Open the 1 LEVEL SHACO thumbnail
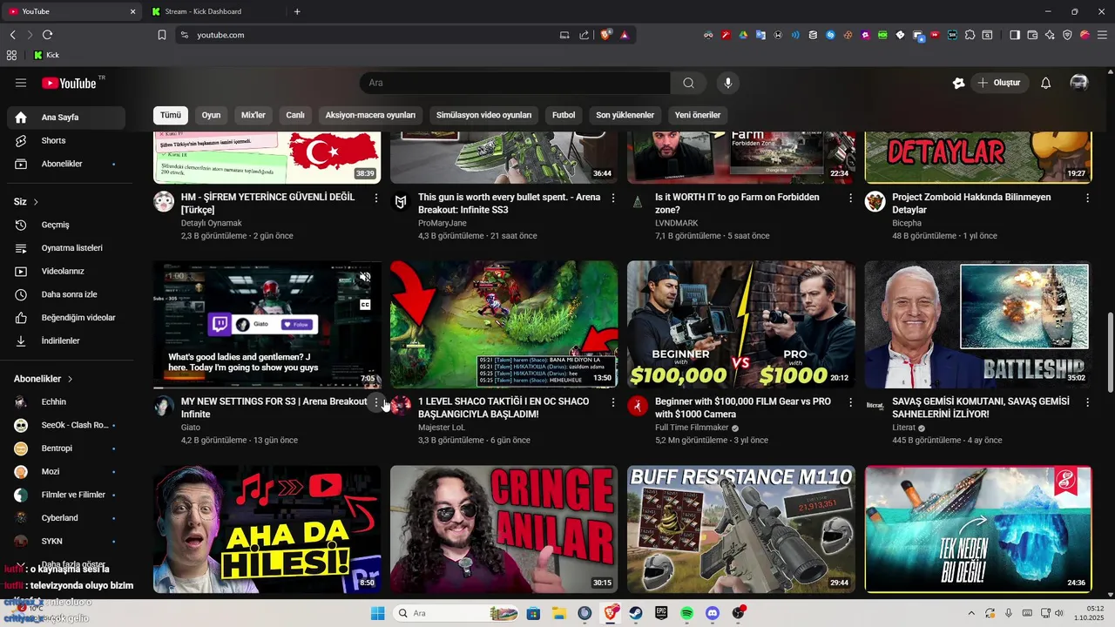This screenshot has width=1115, height=627. (x=503, y=324)
